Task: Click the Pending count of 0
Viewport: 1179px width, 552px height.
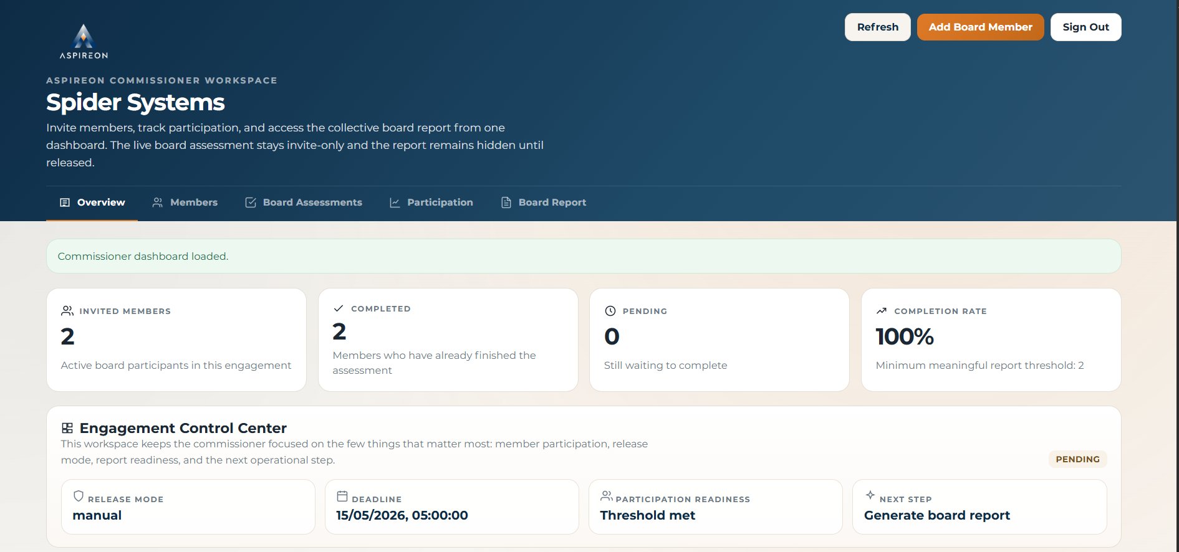Action: [612, 336]
